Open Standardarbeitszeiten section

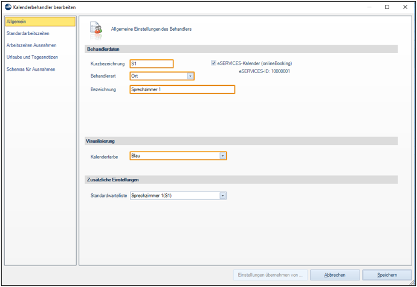(28, 33)
